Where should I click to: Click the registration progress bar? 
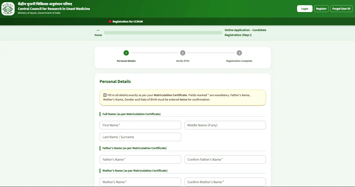163,33
